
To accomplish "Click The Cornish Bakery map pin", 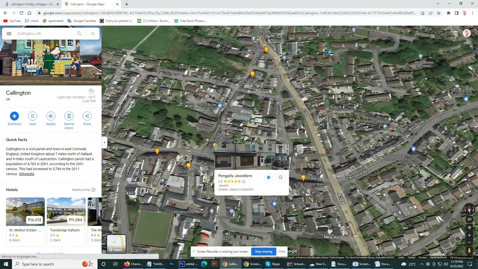I will (x=303, y=178).
